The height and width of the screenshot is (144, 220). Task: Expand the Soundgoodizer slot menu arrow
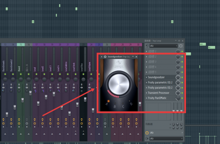coord(146,77)
